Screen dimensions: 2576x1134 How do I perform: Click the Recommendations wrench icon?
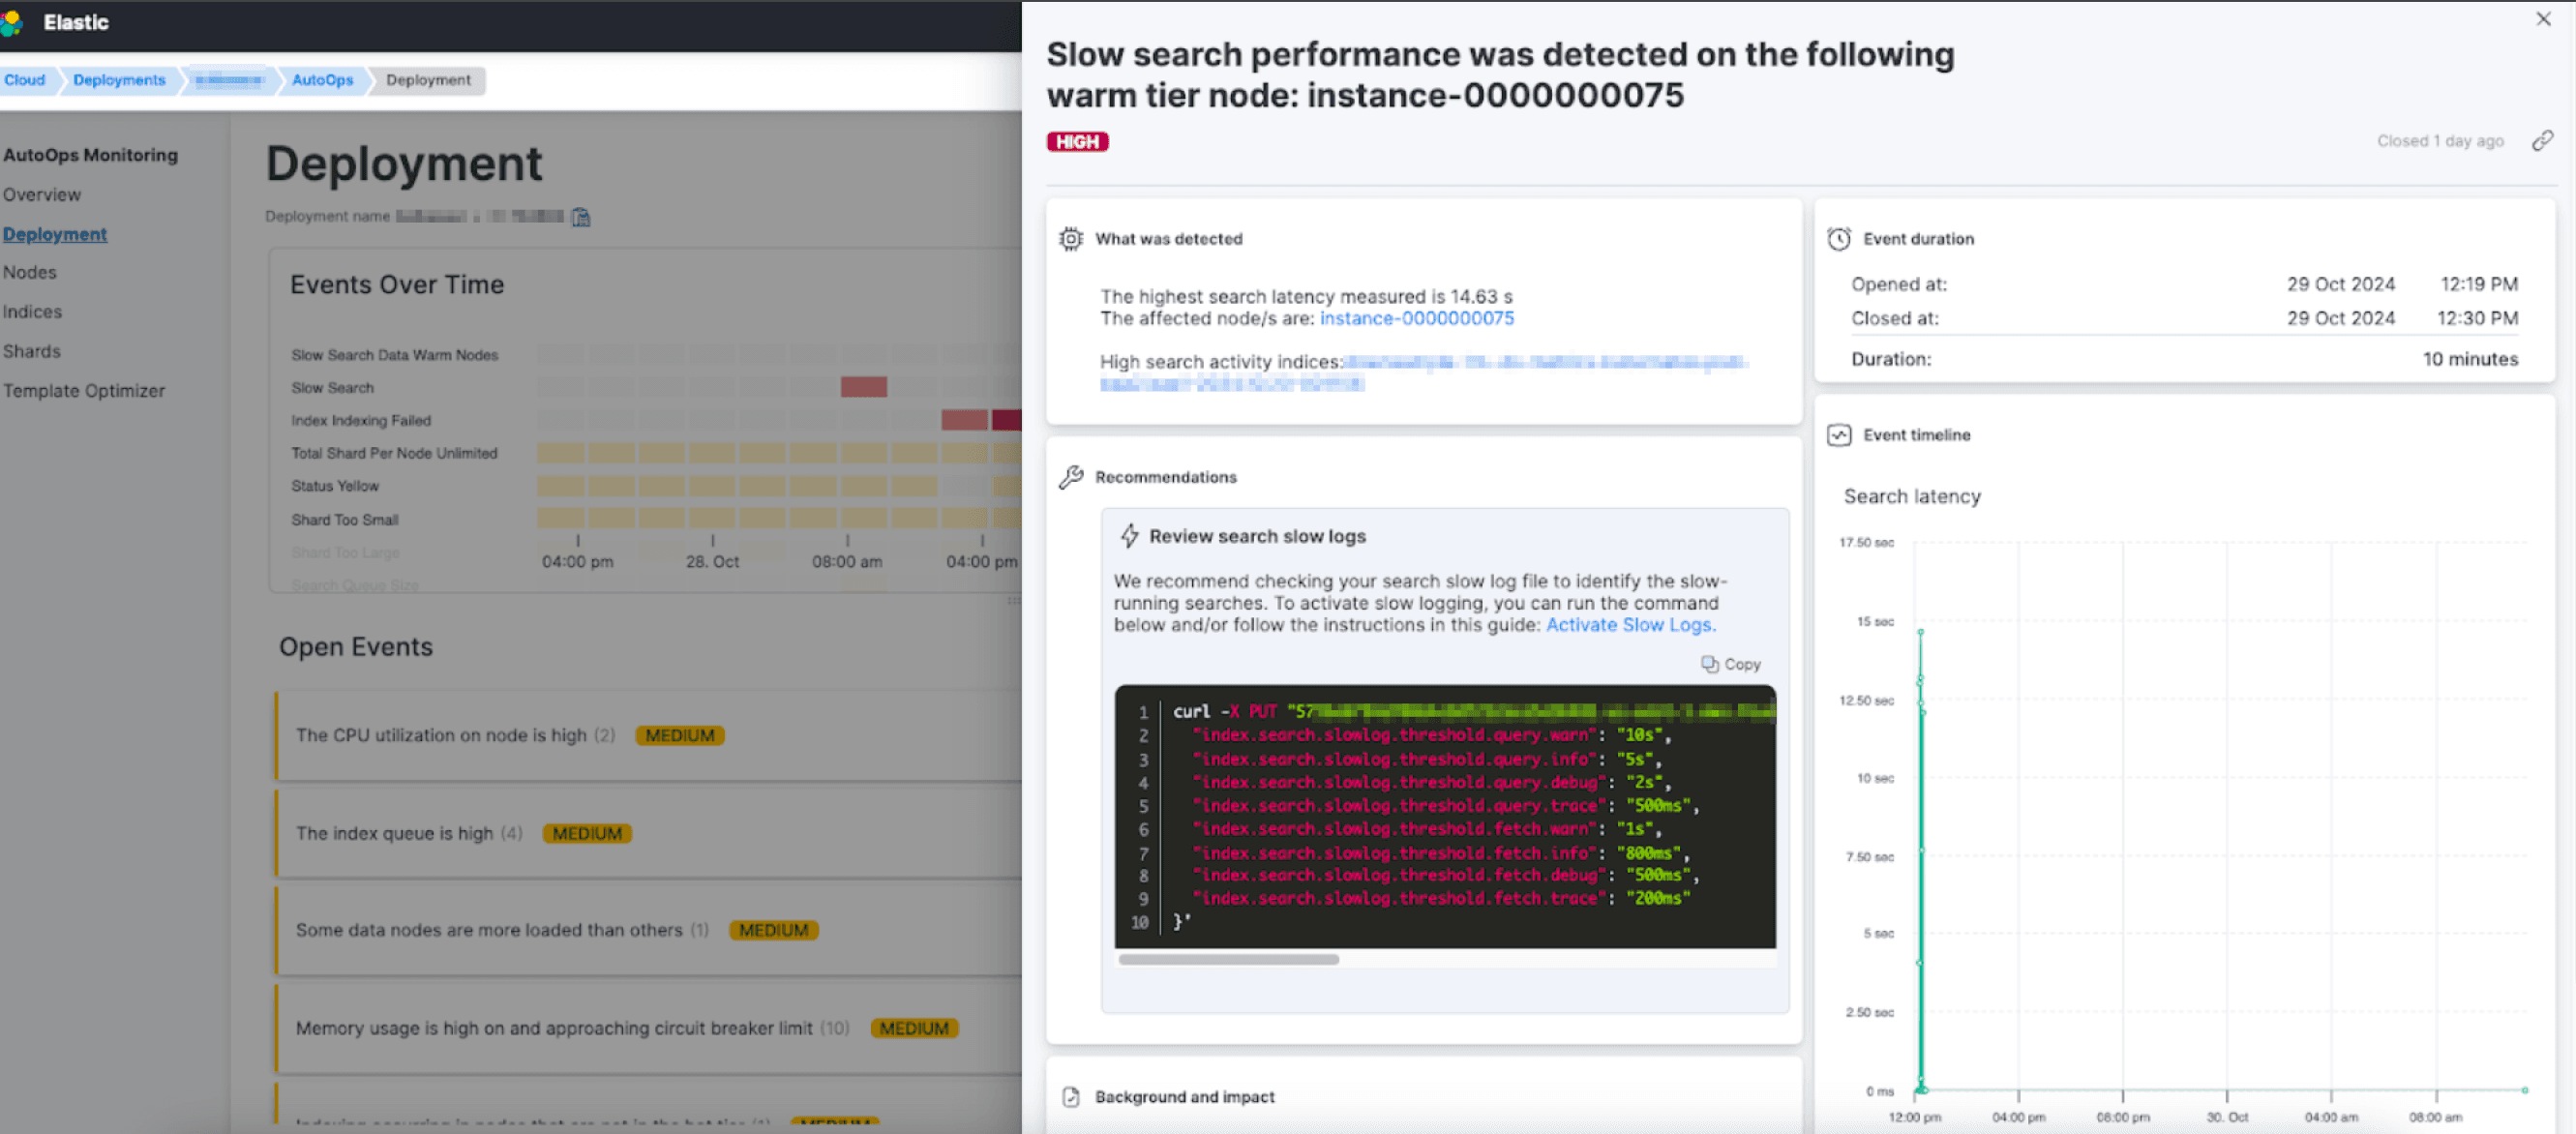coord(1071,477)
